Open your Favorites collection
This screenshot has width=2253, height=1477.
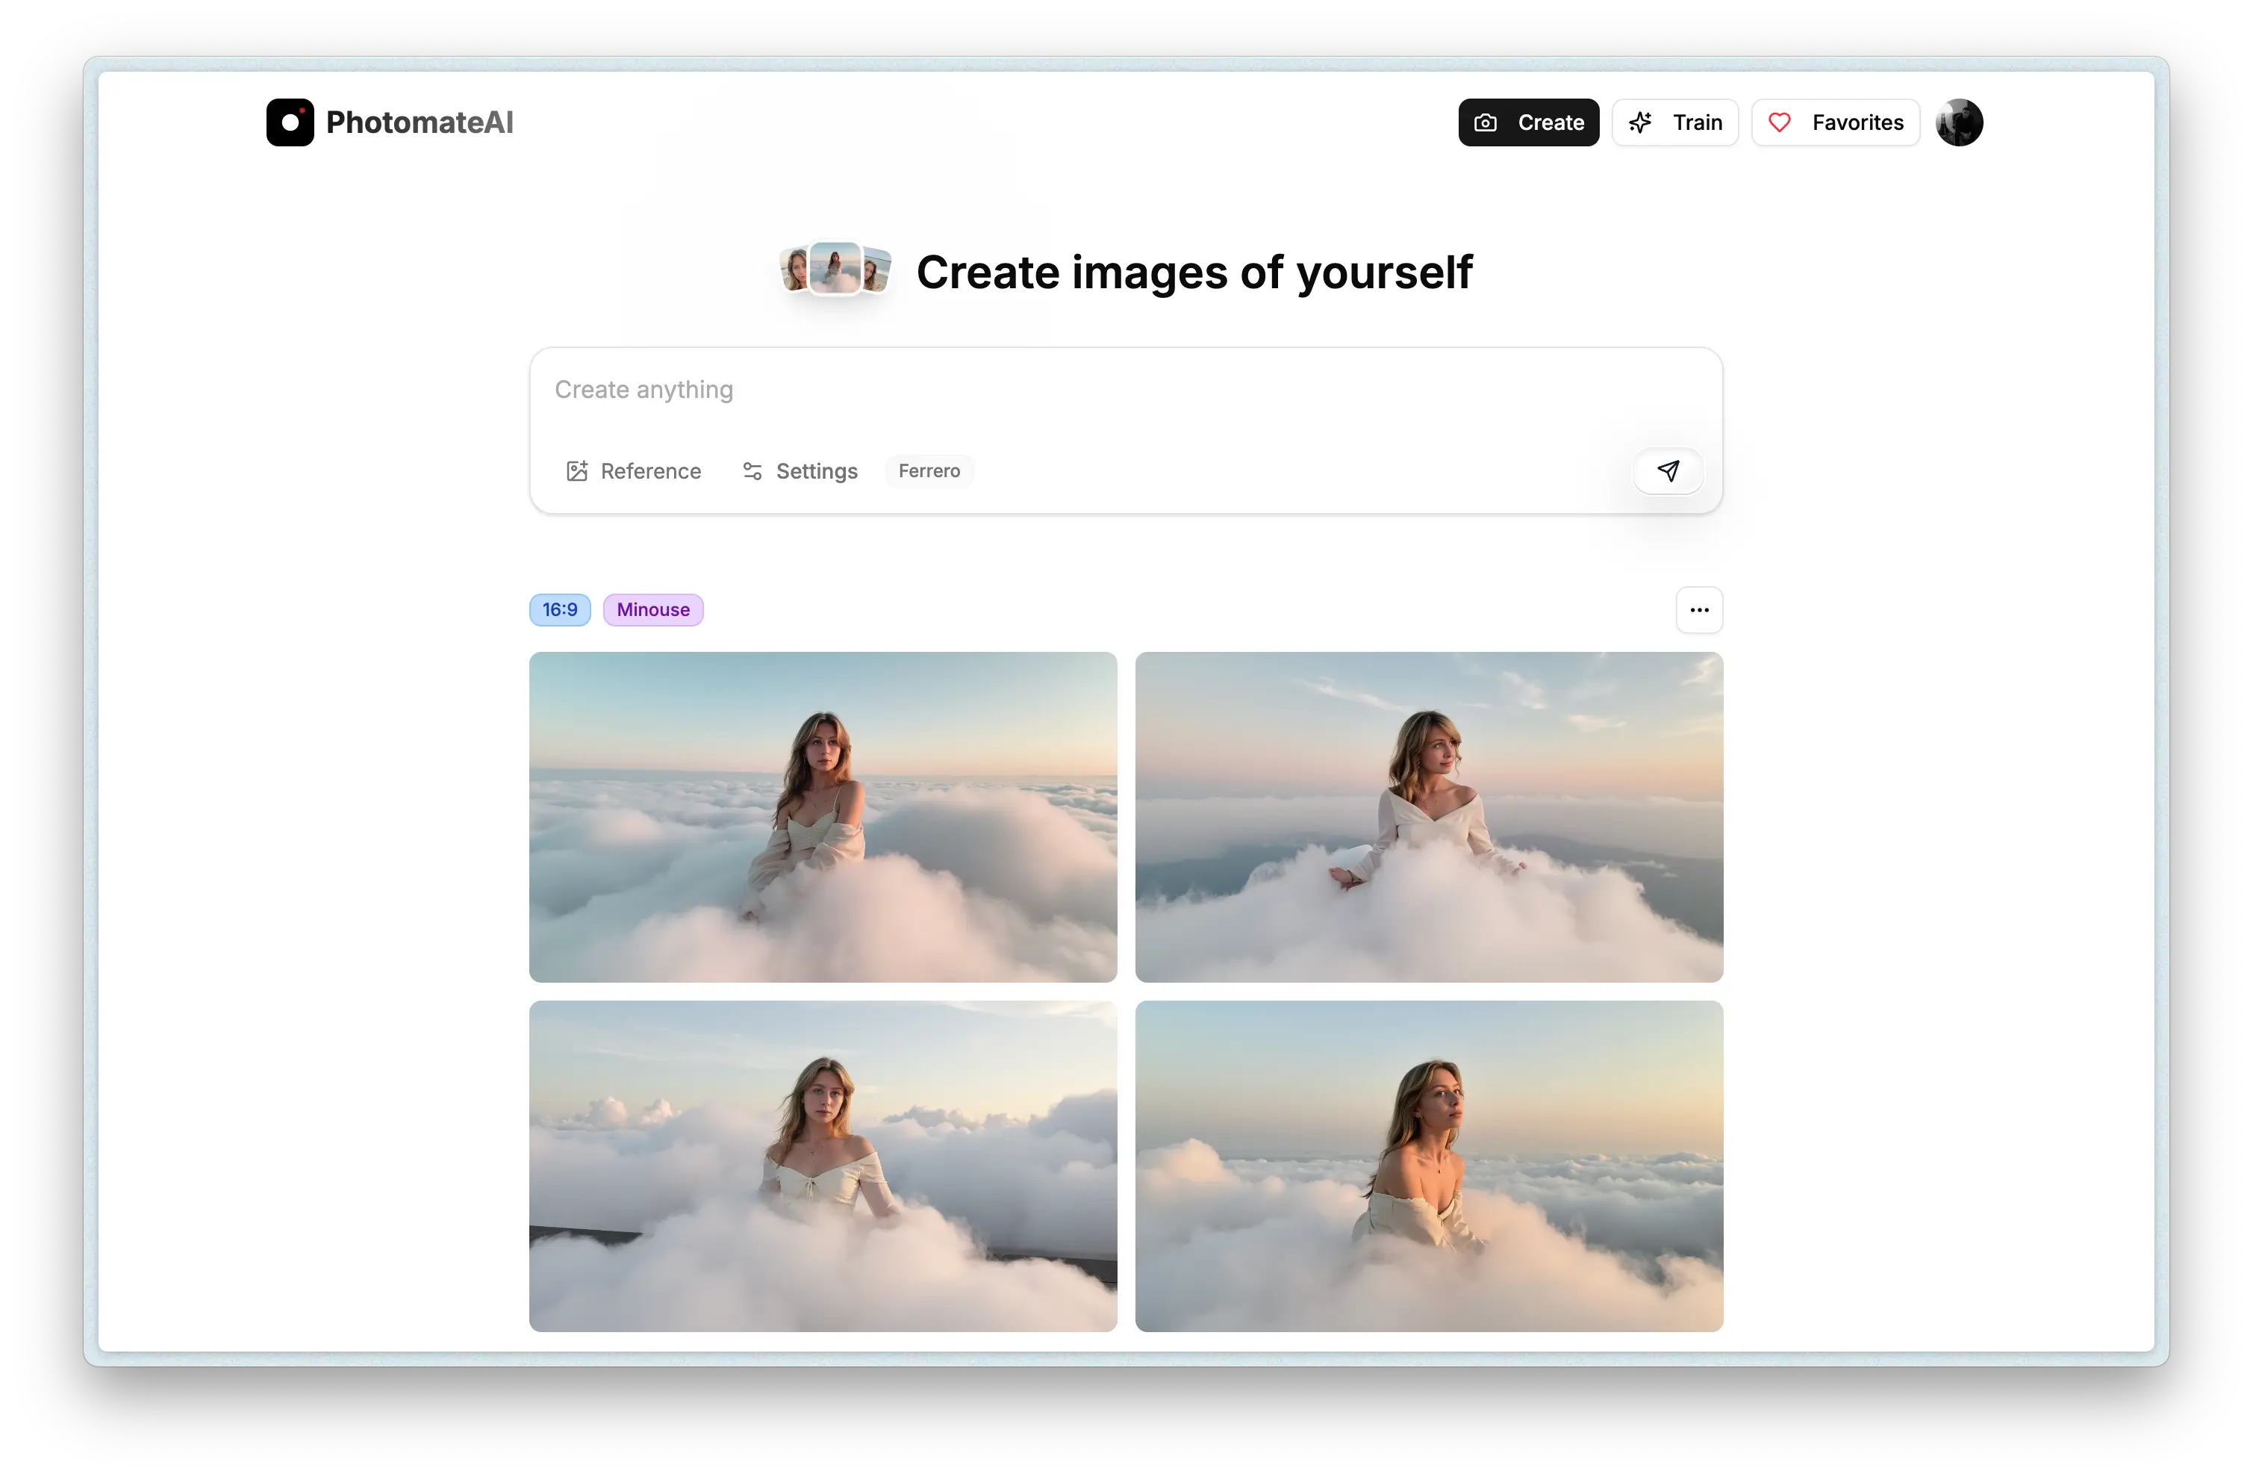tap(1835, 122)
